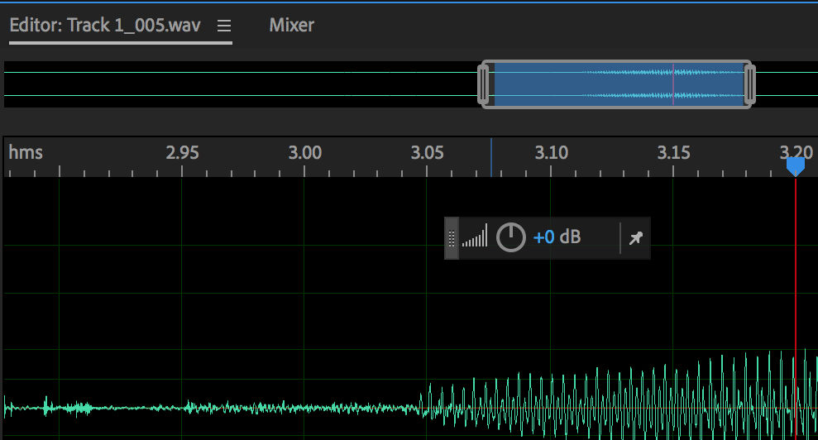The height and width of the screenshot is (440, 818).
Task: Click the HUD drag handle grip
Action: pyautogui.click(x=452, y=238)
